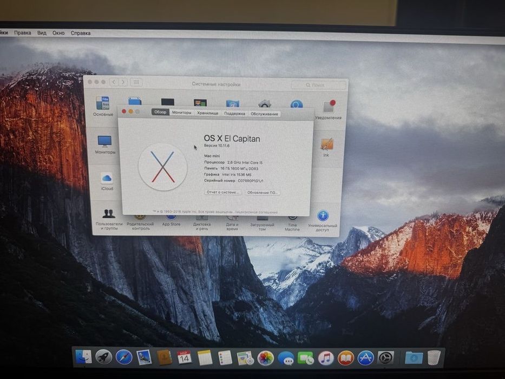Open Лицензионное соглашение link
Image resolution: width=505 pixels, height=379 pixels.
[256, 212]
